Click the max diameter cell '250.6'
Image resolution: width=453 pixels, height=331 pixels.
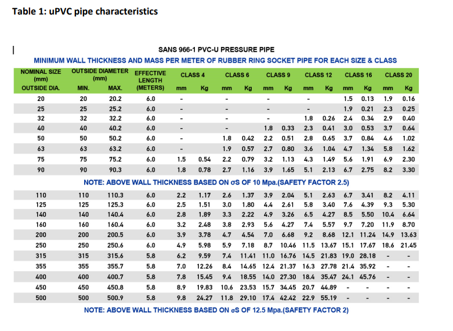coord(115,246)
